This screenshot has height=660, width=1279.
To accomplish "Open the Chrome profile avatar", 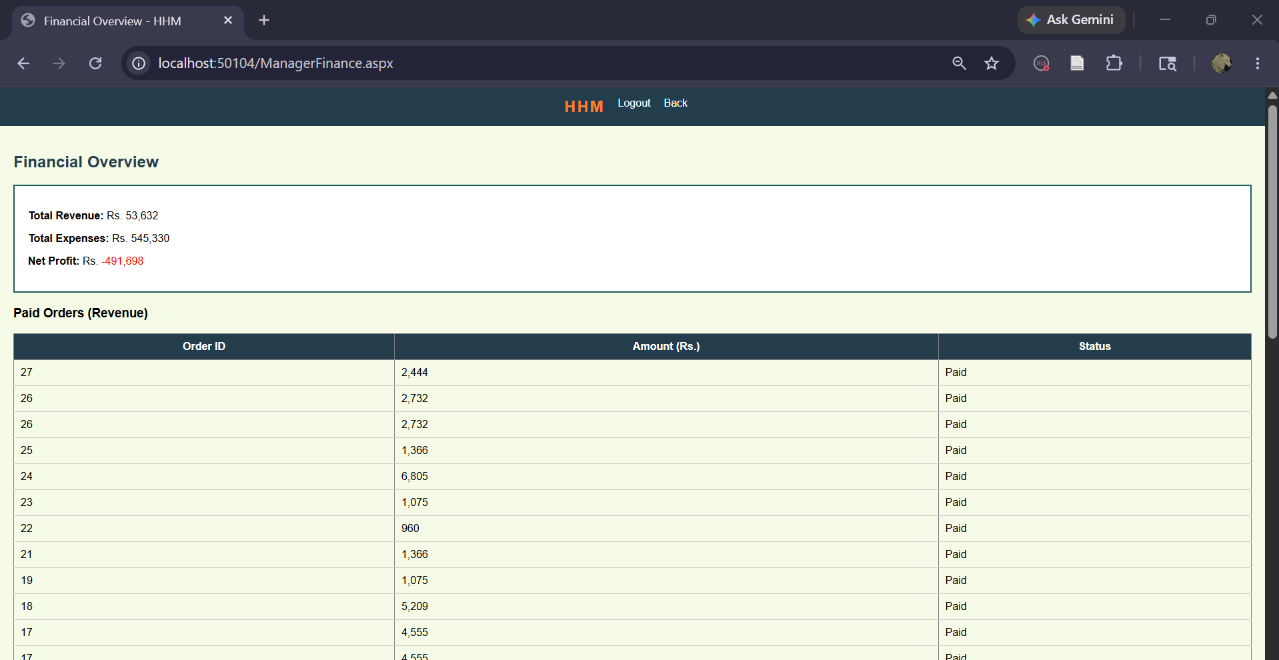I will [1222, 63].
